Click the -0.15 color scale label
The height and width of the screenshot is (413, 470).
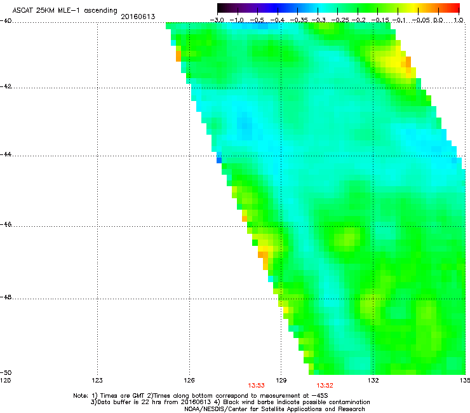380,20
